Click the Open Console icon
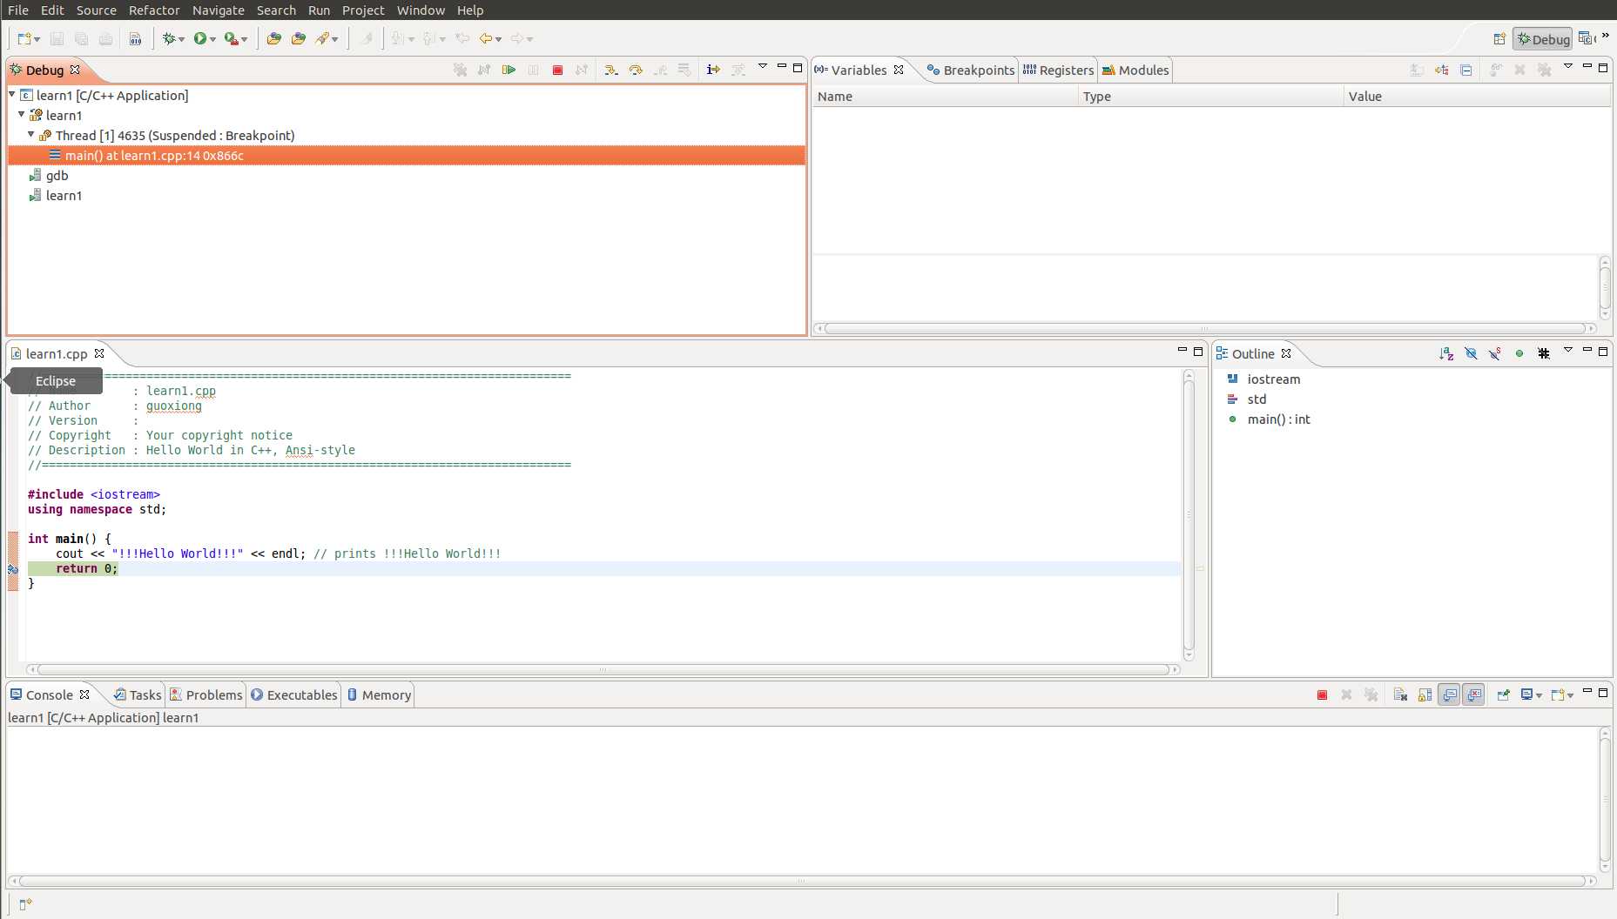 [x=1558, y=694]
